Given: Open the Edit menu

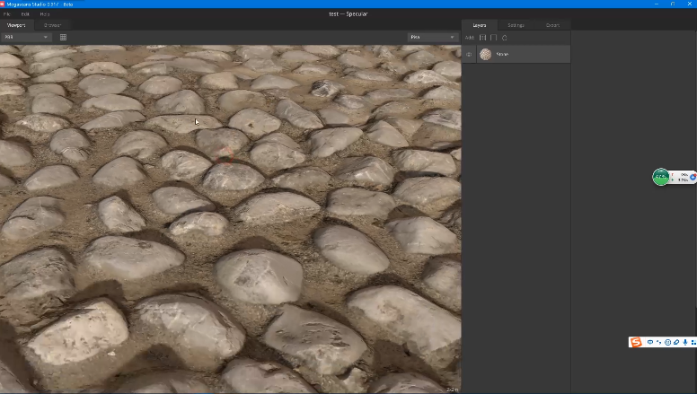Looking at the screenshot, I should coord(25,14).
